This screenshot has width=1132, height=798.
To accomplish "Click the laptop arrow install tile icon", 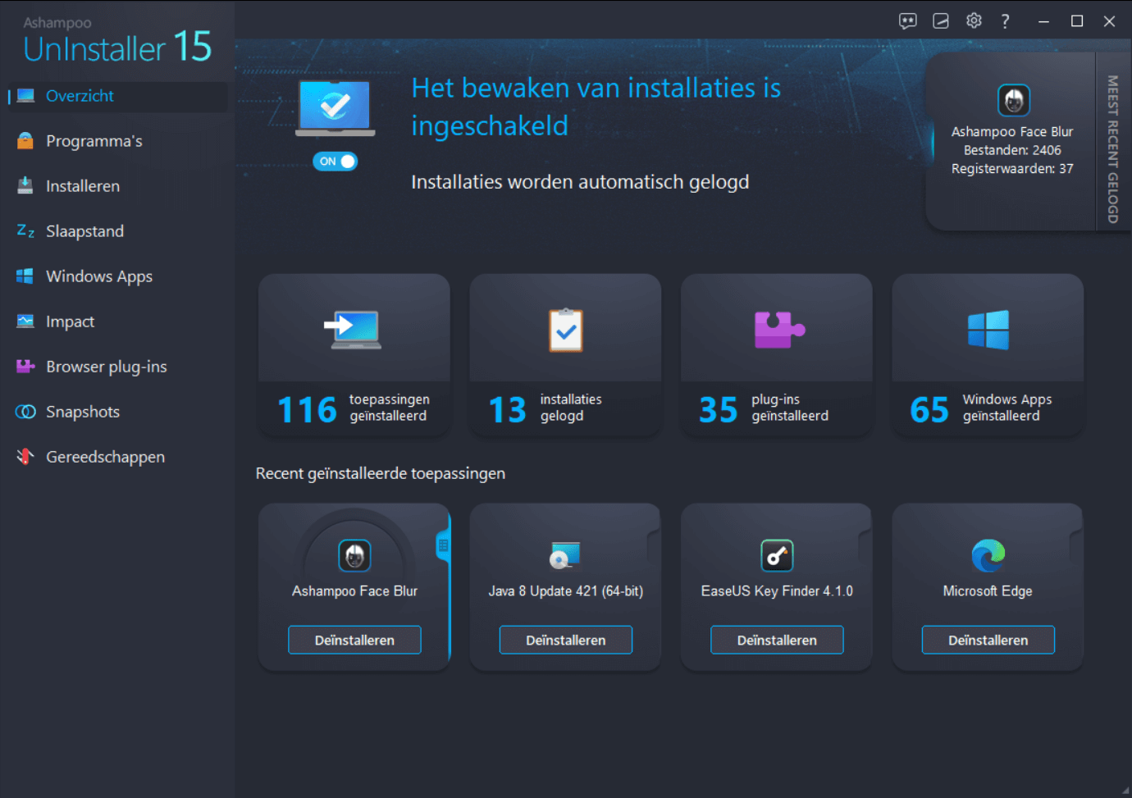I will (353, 330).
